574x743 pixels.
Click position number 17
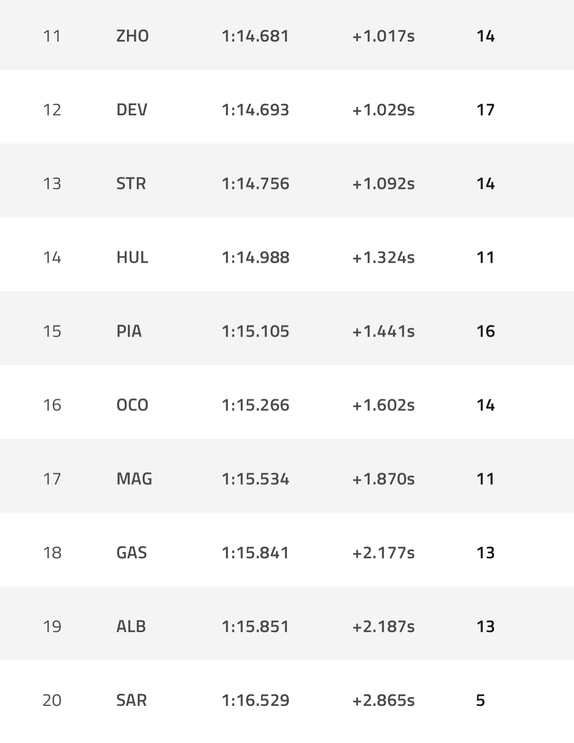(52, 479)
